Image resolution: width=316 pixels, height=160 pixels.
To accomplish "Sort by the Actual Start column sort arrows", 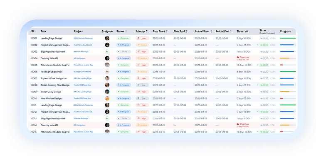I will click(x=211, y=32).
